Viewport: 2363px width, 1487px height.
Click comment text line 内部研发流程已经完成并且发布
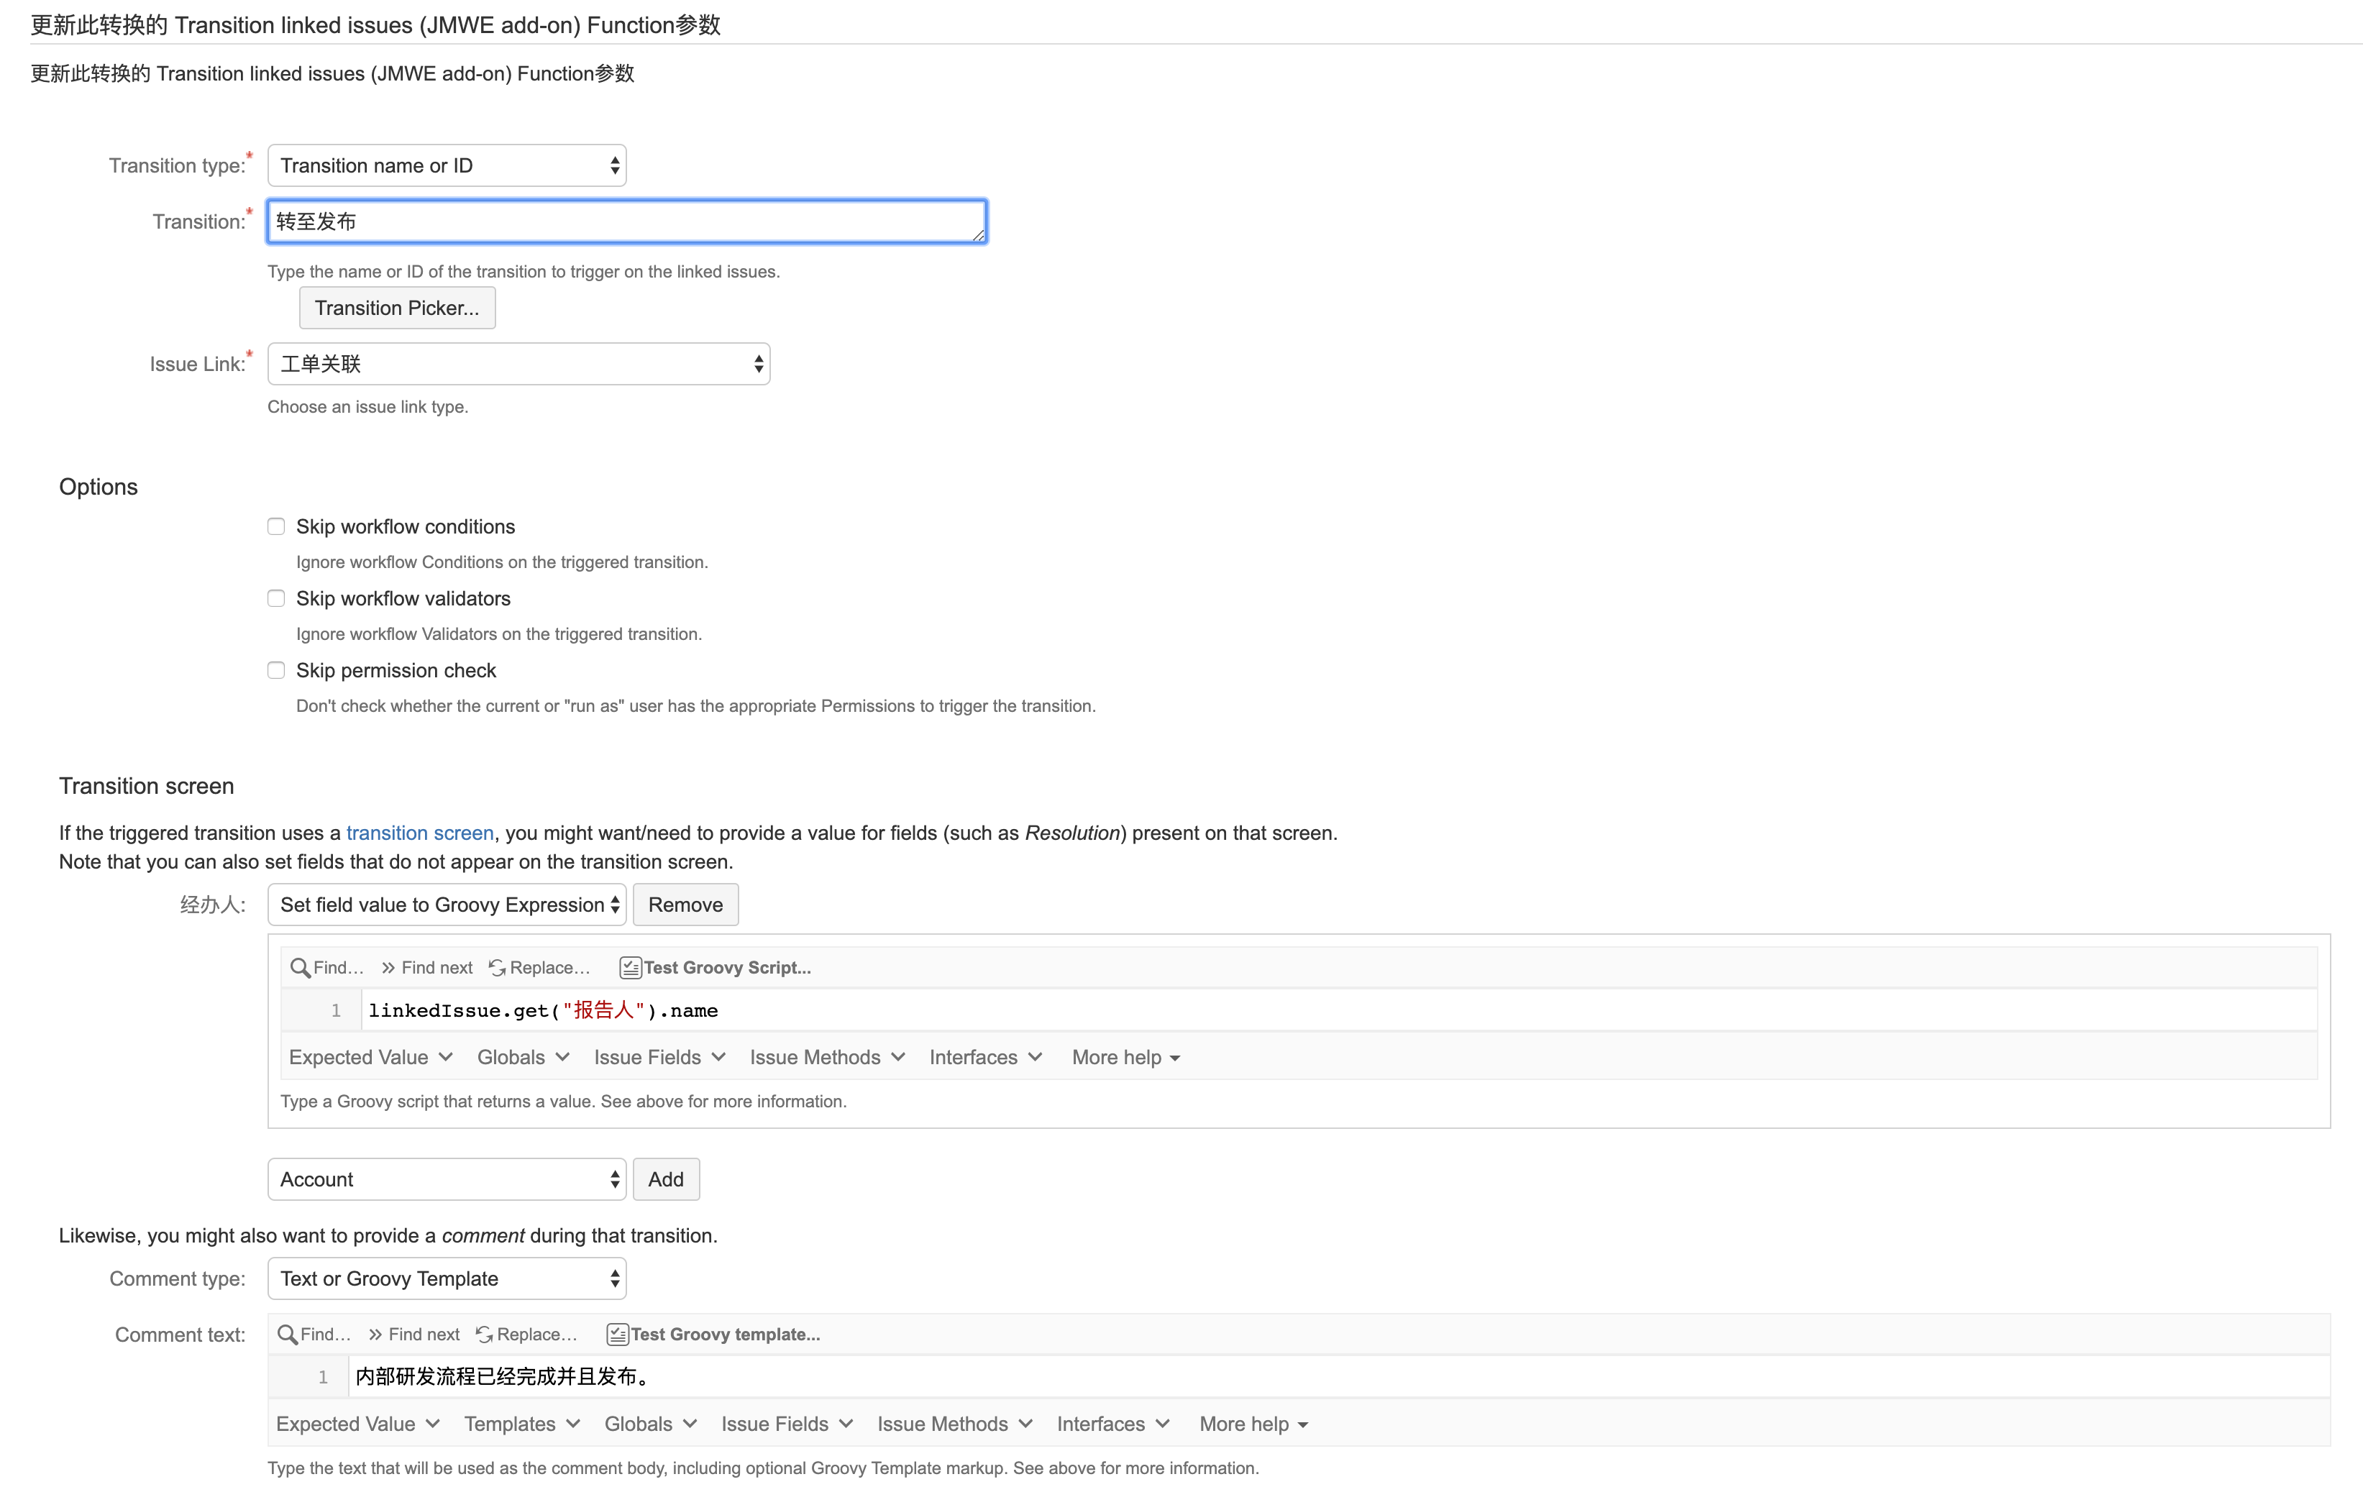point(503,1377)
